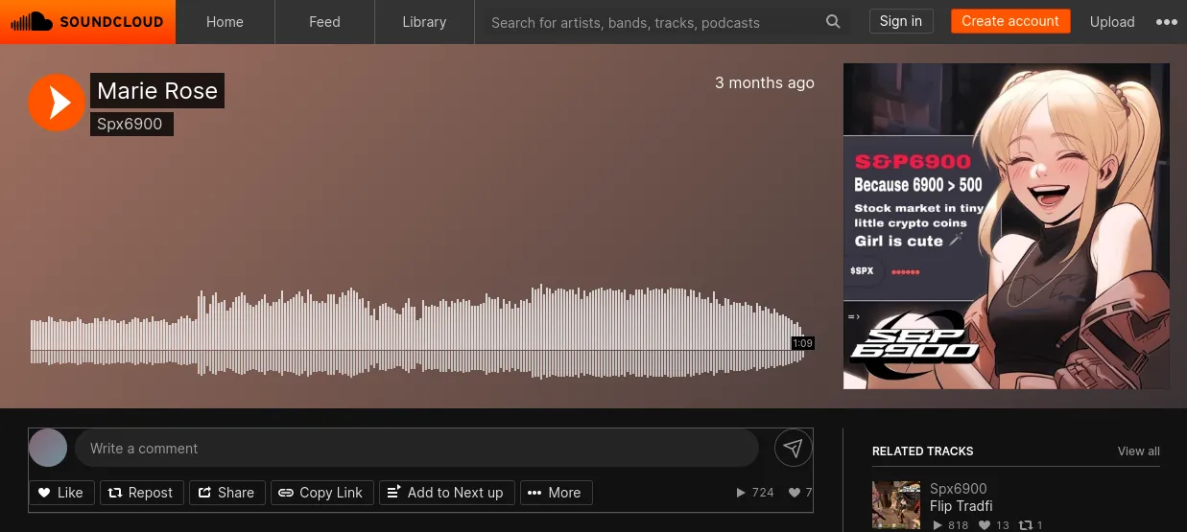Click the SoundCloud logo
Viewport: 1187px width, 532px height.
point(87,21)
